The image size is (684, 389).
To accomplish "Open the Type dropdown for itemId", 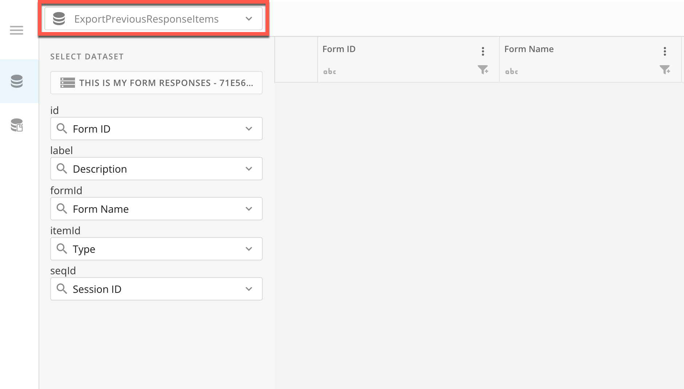I will point(249,249).
